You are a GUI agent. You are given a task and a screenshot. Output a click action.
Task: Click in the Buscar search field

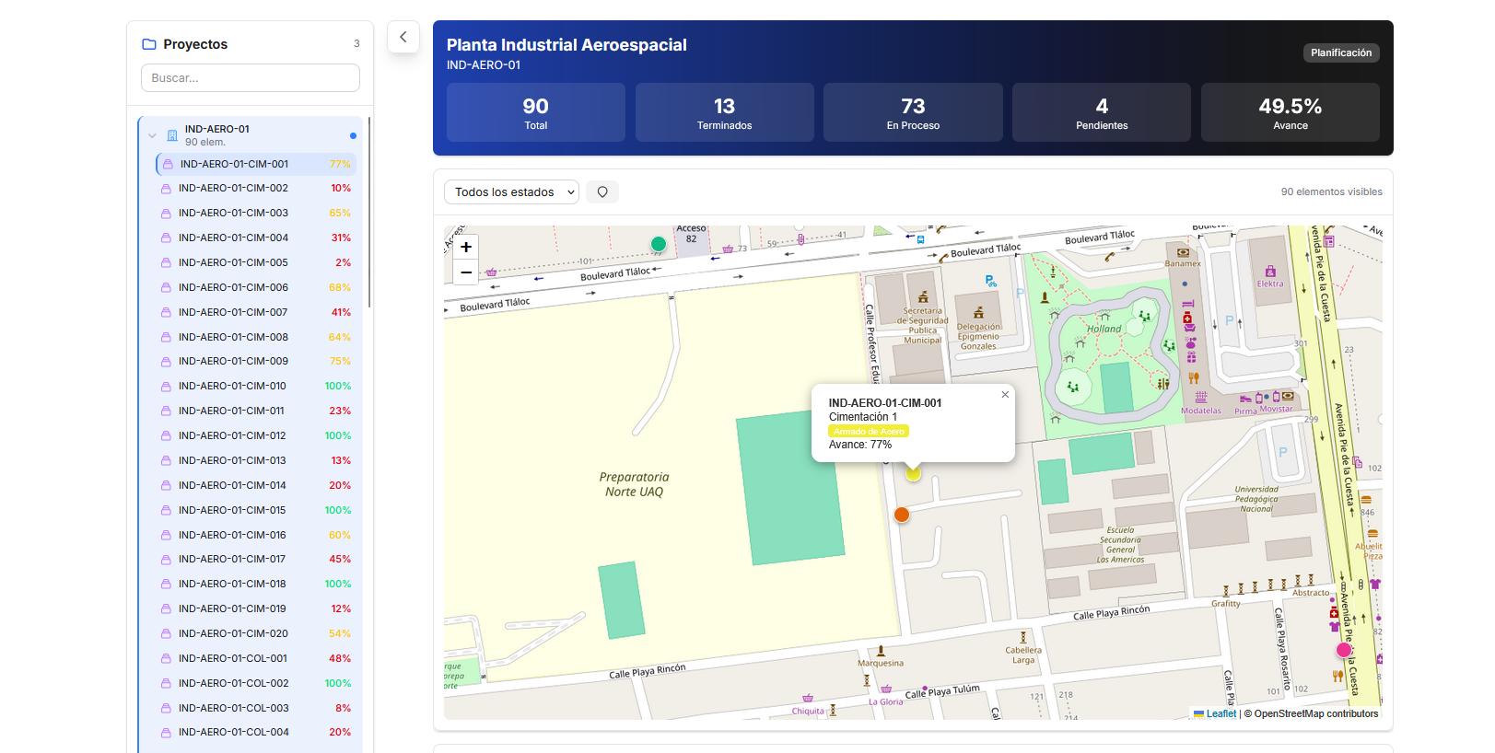click(251, 78)
